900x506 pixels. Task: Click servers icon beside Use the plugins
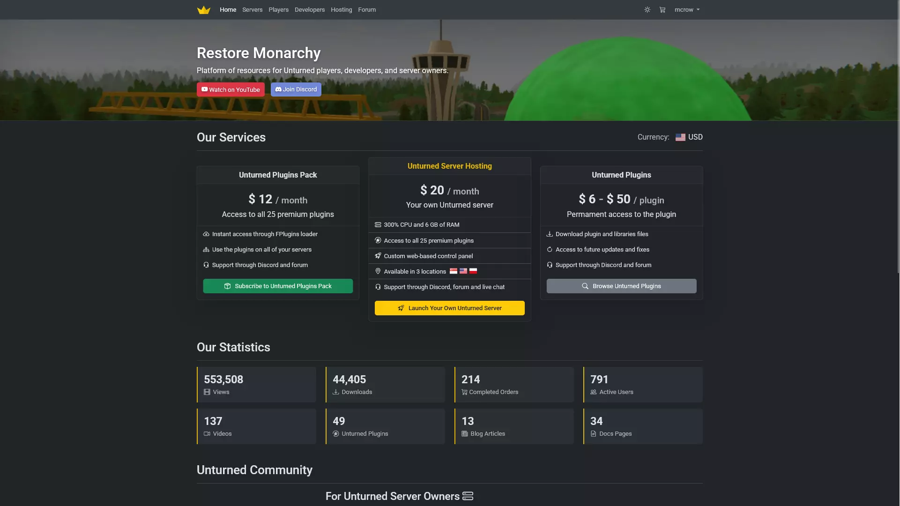206,250
